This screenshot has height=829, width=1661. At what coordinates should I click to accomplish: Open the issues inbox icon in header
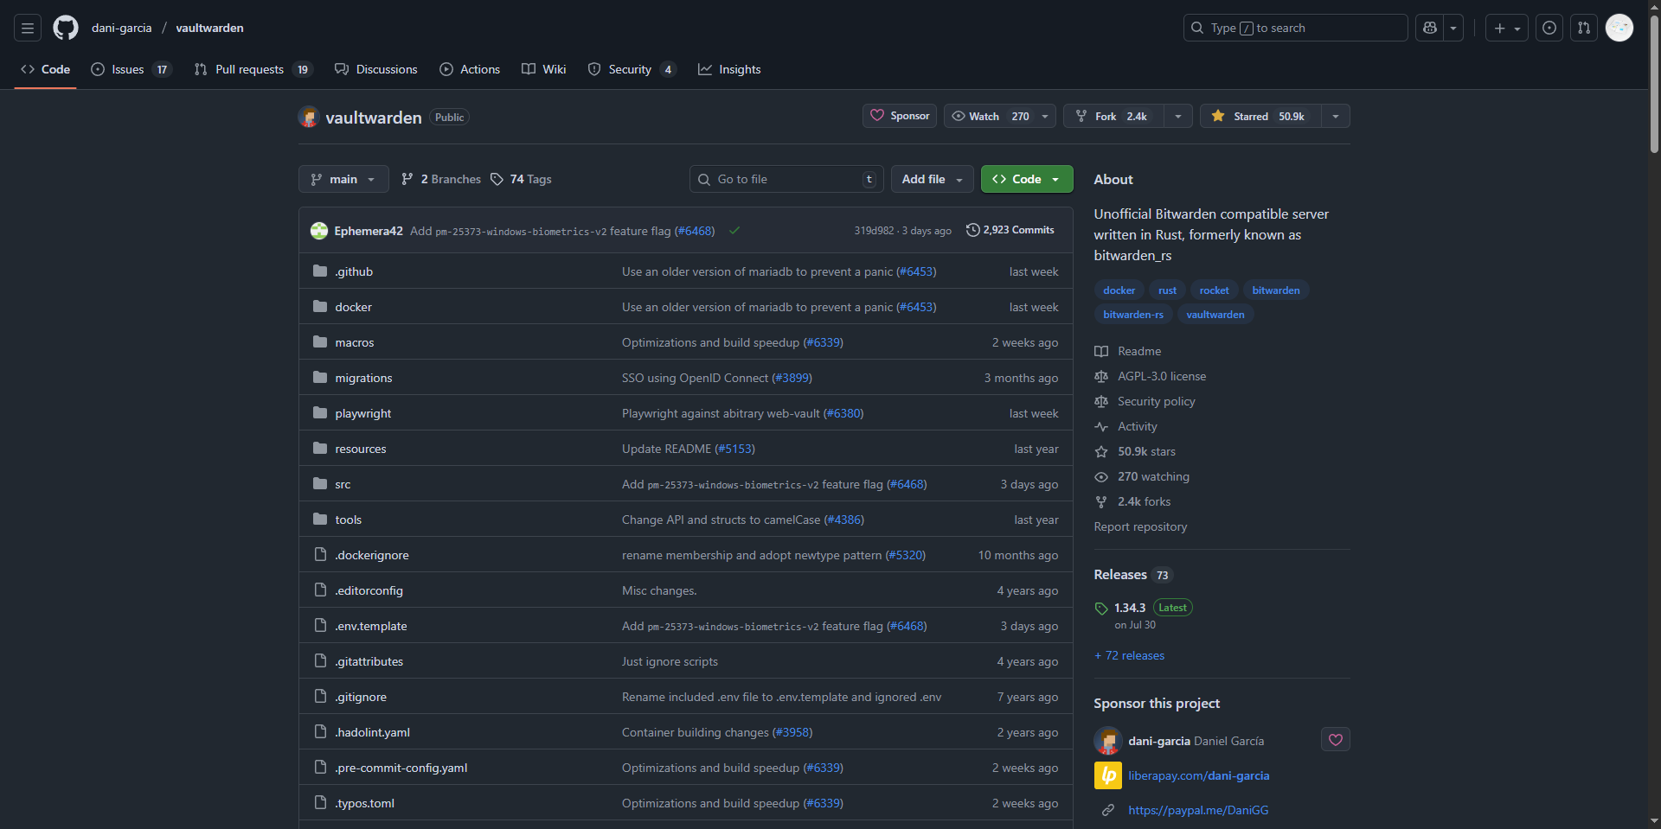tap(1549, 28)
